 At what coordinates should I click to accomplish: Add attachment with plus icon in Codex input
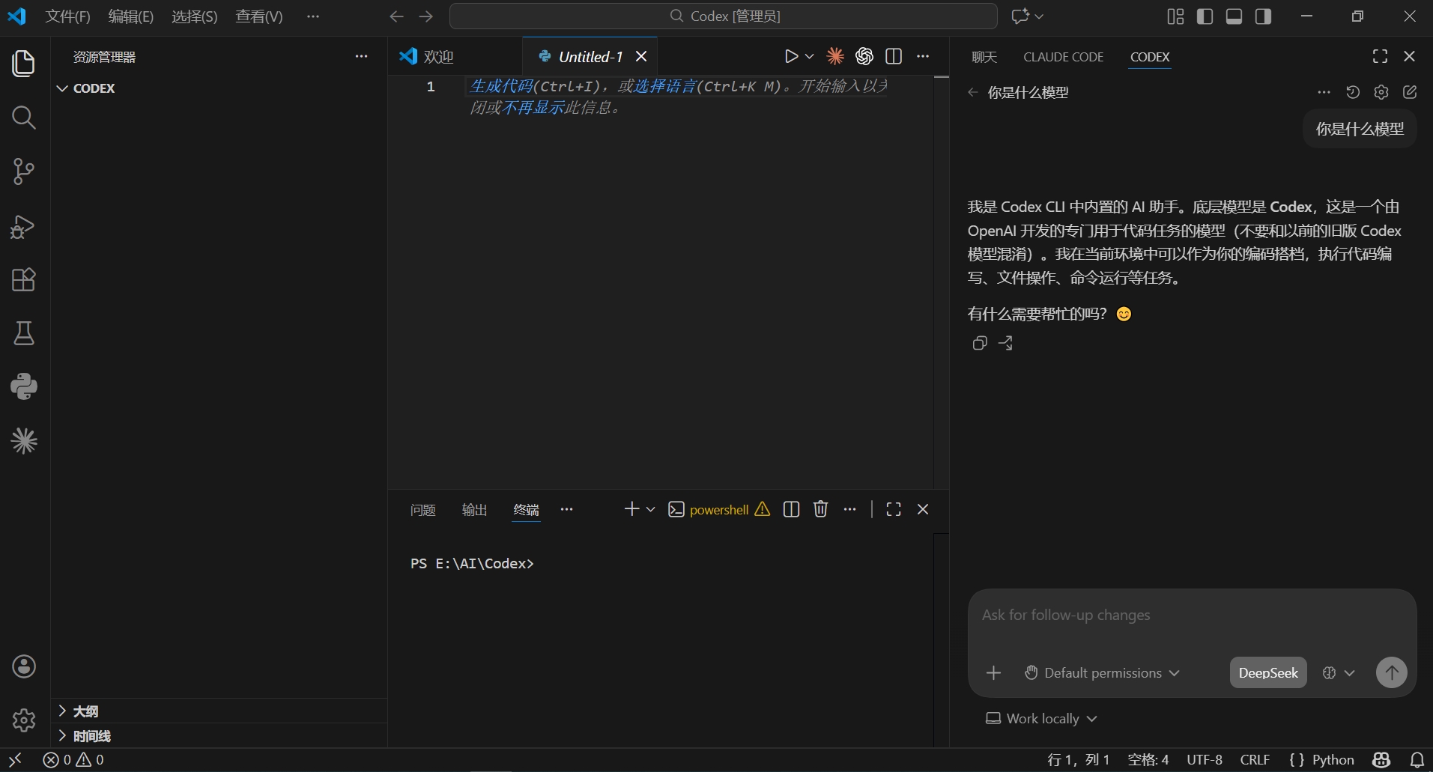pyautogui.click(x=994, y=672)
